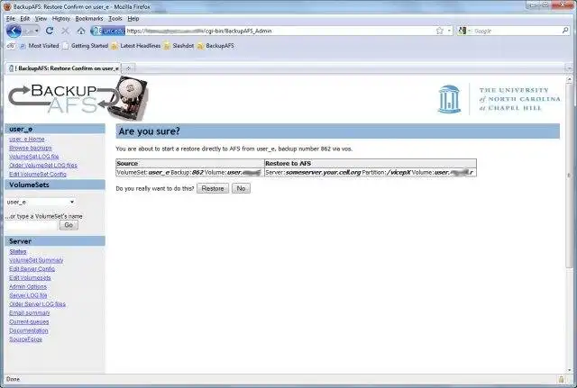Click the browser Back arrow button
Viewport: 577px width, 388px height.
coord(14,31)
